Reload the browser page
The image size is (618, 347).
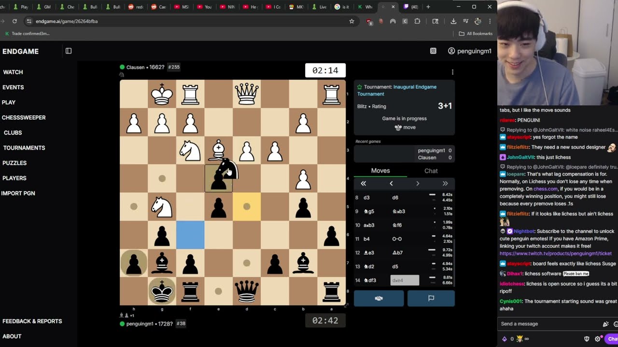tap(14, 21)
